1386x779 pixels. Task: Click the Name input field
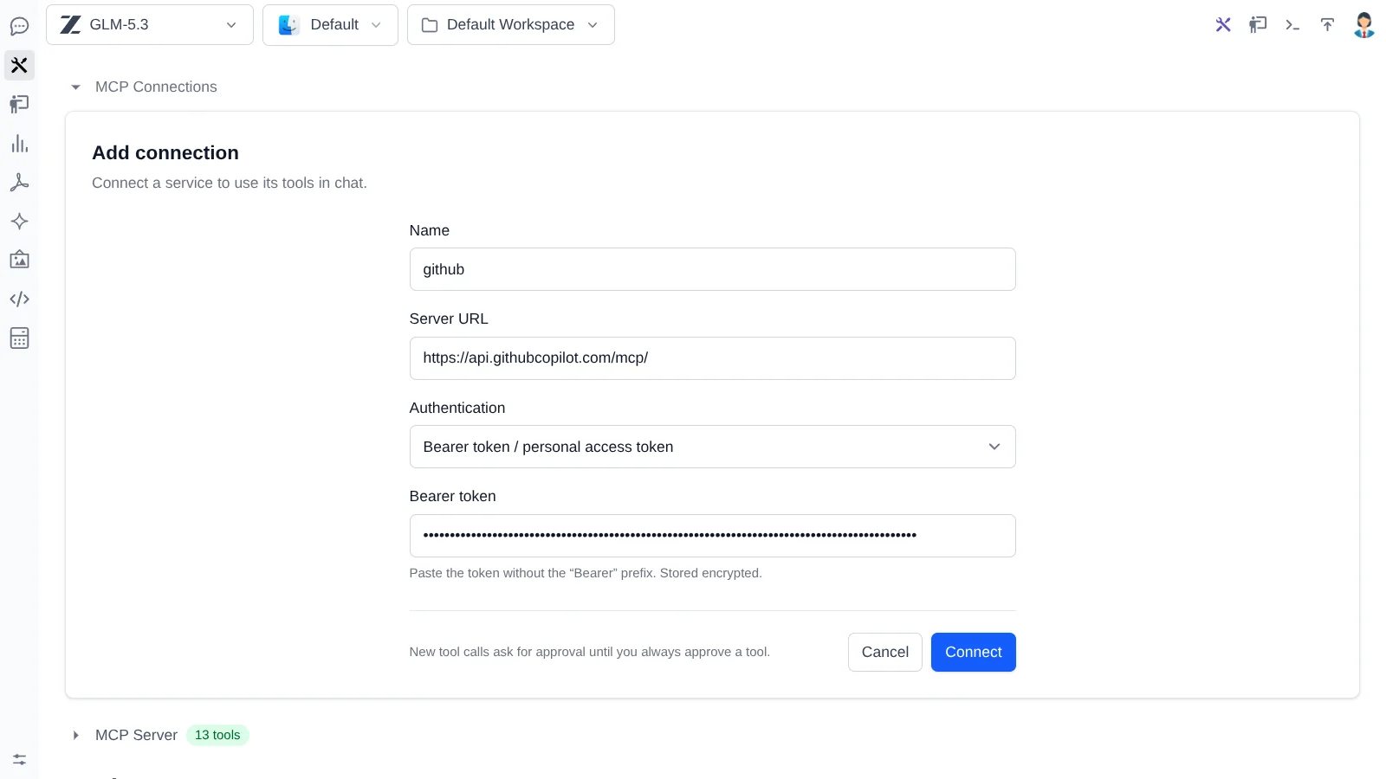[x=712, y=269]
